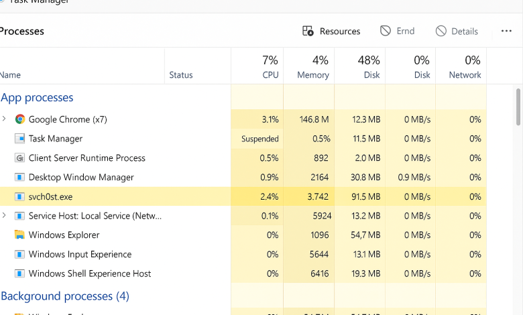The image size is (523, 315).
Task: Click the 3.1% CPU value for Chrome
Action: 270,119
